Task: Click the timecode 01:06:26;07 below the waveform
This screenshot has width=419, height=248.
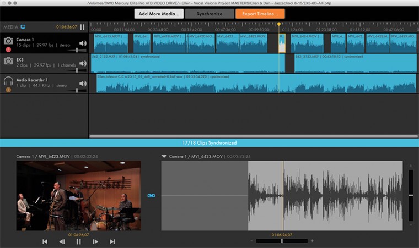Action: pyautogui.click(x=282, y=235)
